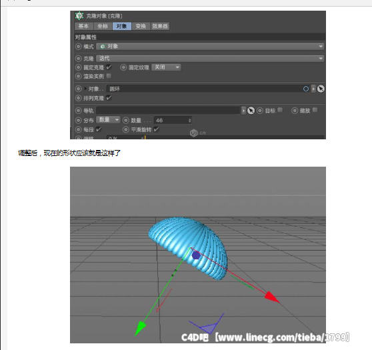Open the 变换 tab
Image resolution: width=372 pixels, height=350 pixels.
tap(141, 26)
